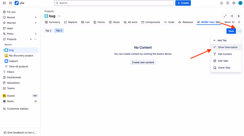
Task: Click Create new content button
Action: 143,62
